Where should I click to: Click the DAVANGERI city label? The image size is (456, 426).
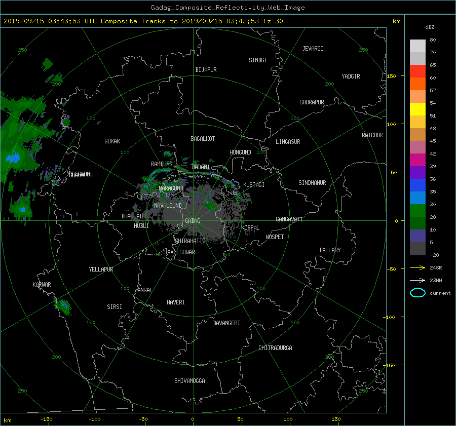click(x=226, y=323)
